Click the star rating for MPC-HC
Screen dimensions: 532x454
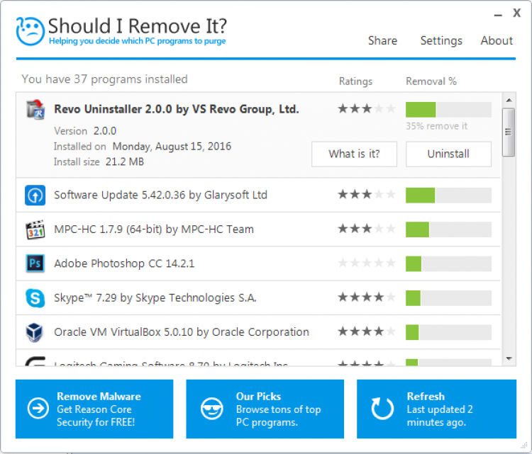367,229
